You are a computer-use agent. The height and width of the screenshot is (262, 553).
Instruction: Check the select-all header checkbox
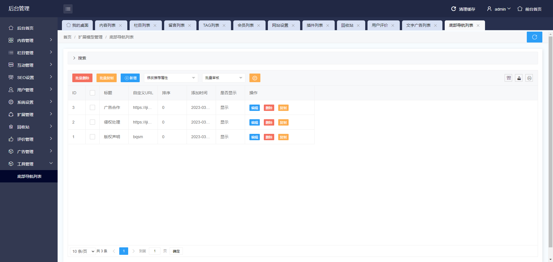pos(92,93)
